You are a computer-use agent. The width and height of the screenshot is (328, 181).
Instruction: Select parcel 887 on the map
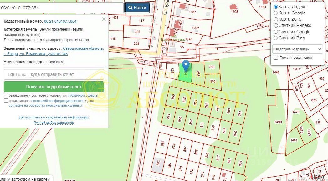[x=185, y=149]
